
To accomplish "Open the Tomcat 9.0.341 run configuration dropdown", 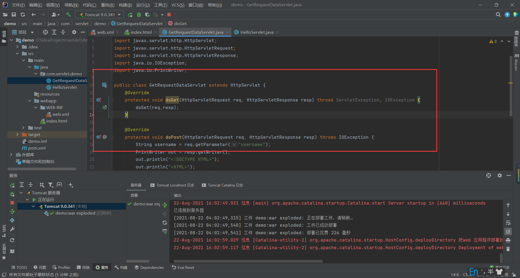I will click(x=99, y=15).
